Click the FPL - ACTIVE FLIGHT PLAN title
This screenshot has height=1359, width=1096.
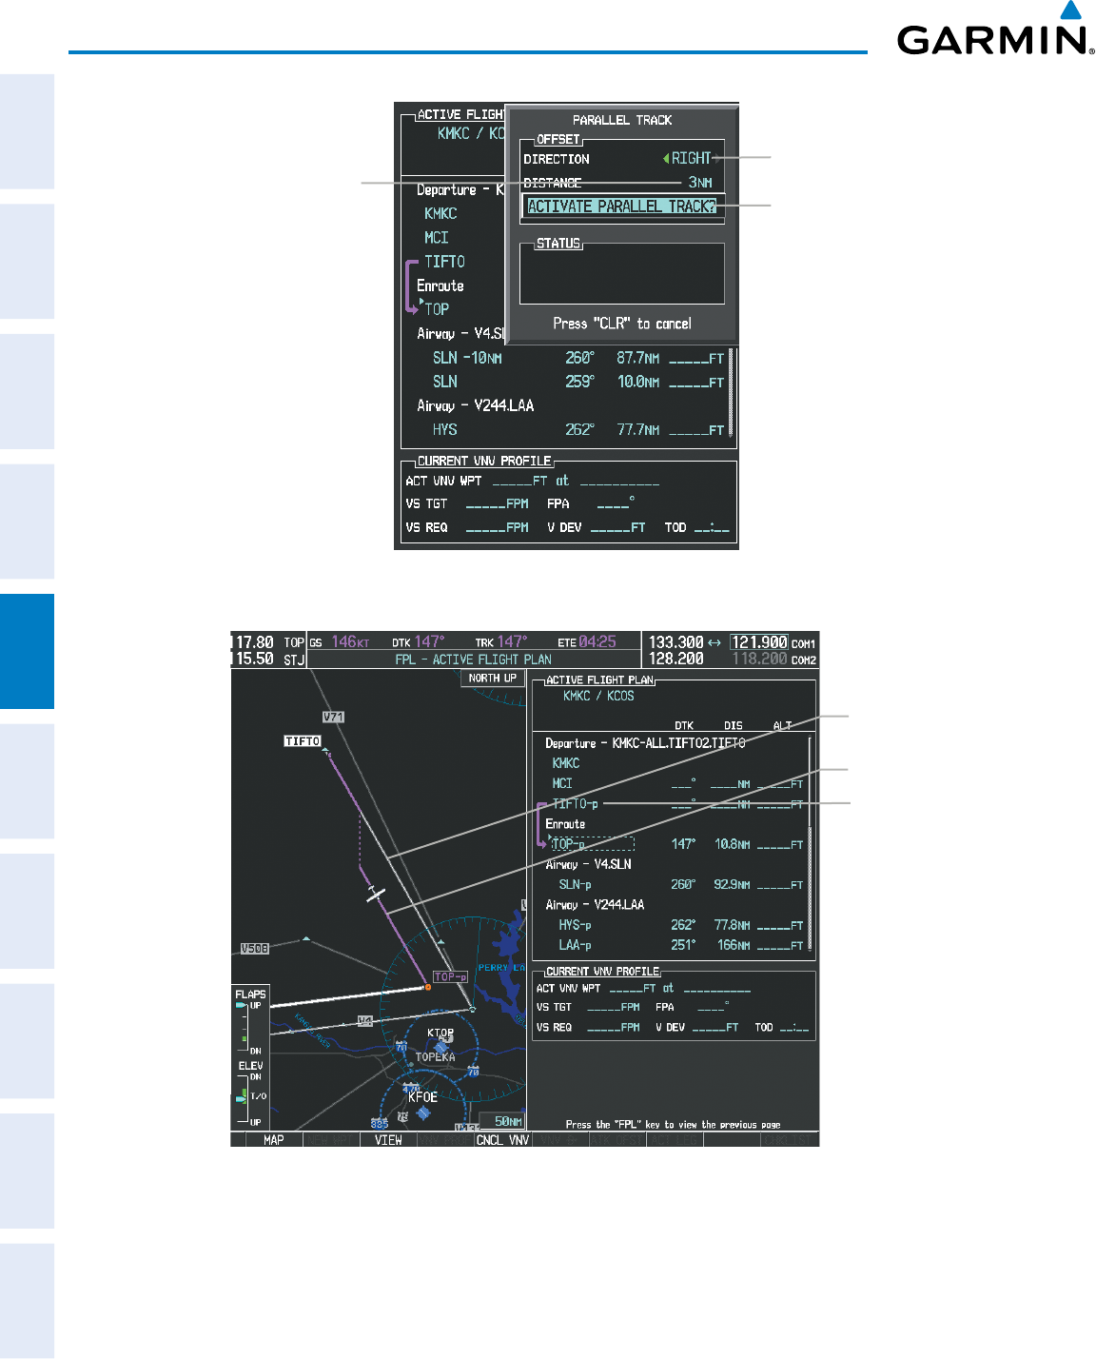point(473,659)
